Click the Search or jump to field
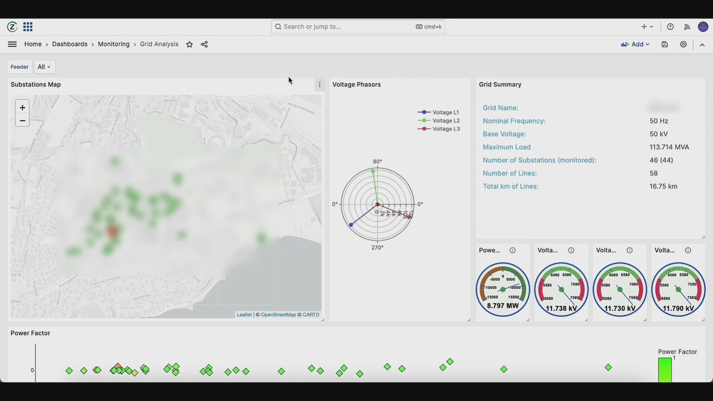Screen dimensions: 713x401 point(345,27)
